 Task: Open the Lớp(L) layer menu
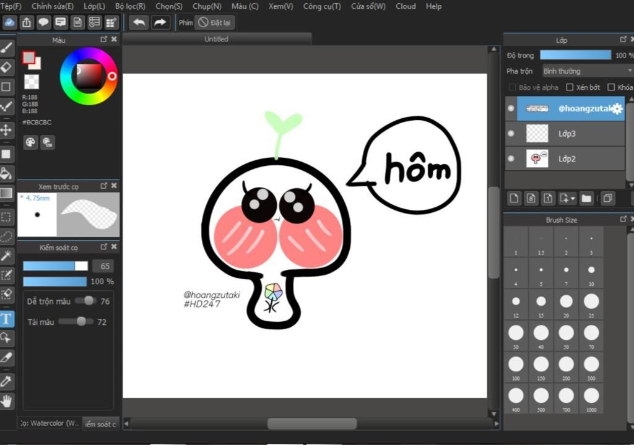pos(95,6)
